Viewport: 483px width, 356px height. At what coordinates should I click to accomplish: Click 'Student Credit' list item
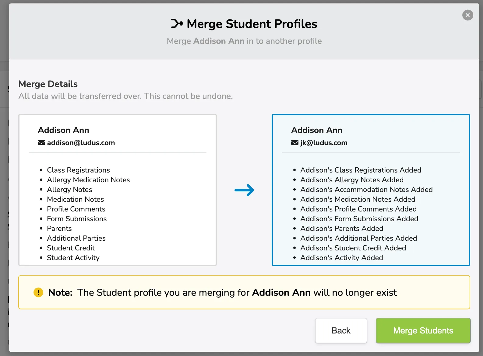(x=71, y=248)
